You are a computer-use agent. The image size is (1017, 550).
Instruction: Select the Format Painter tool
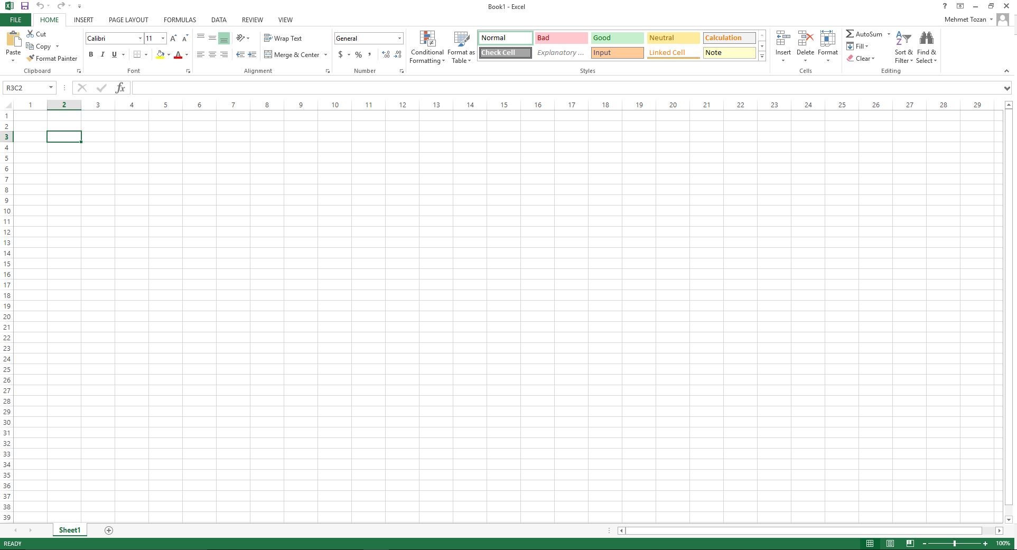(x=52, y=58)
